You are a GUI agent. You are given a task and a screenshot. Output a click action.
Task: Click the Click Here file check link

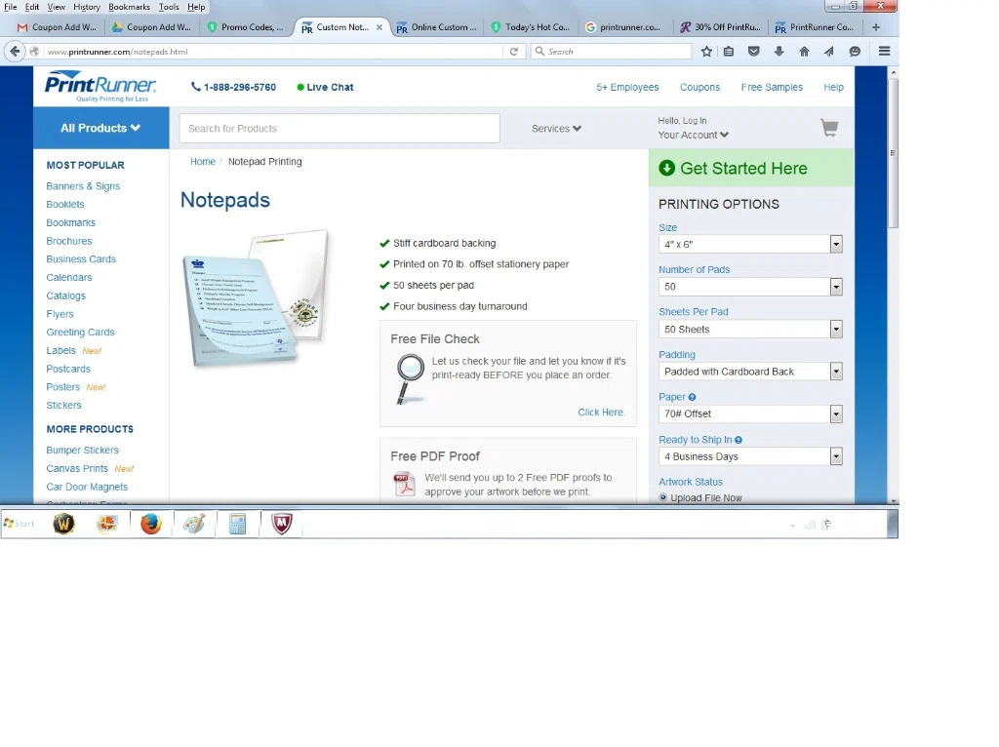pos(601,413)
